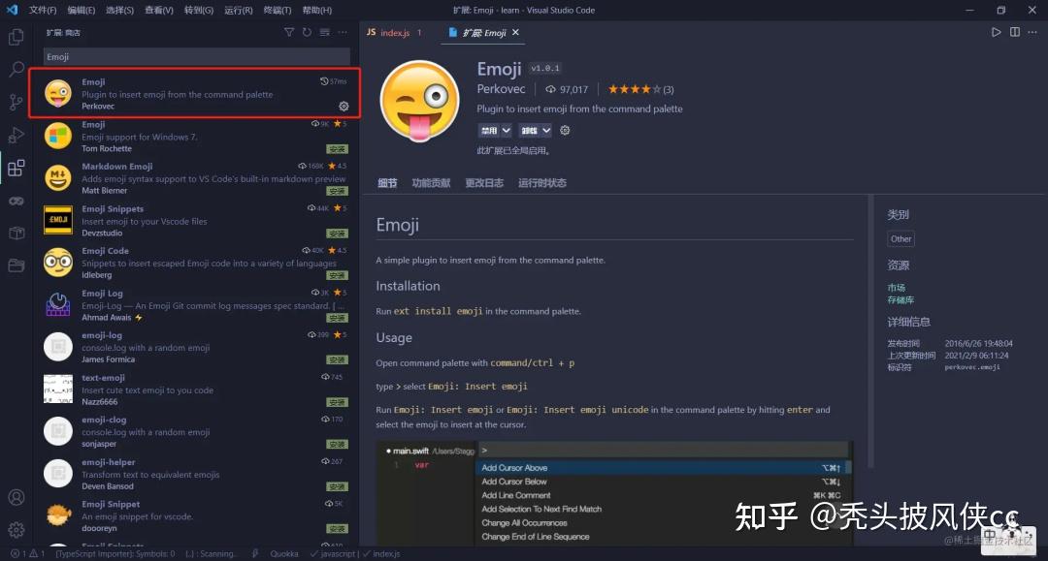Screen dimensions: 1048x561
Task: Open the Accounts icon in activity bar
Action: [16, 498]
